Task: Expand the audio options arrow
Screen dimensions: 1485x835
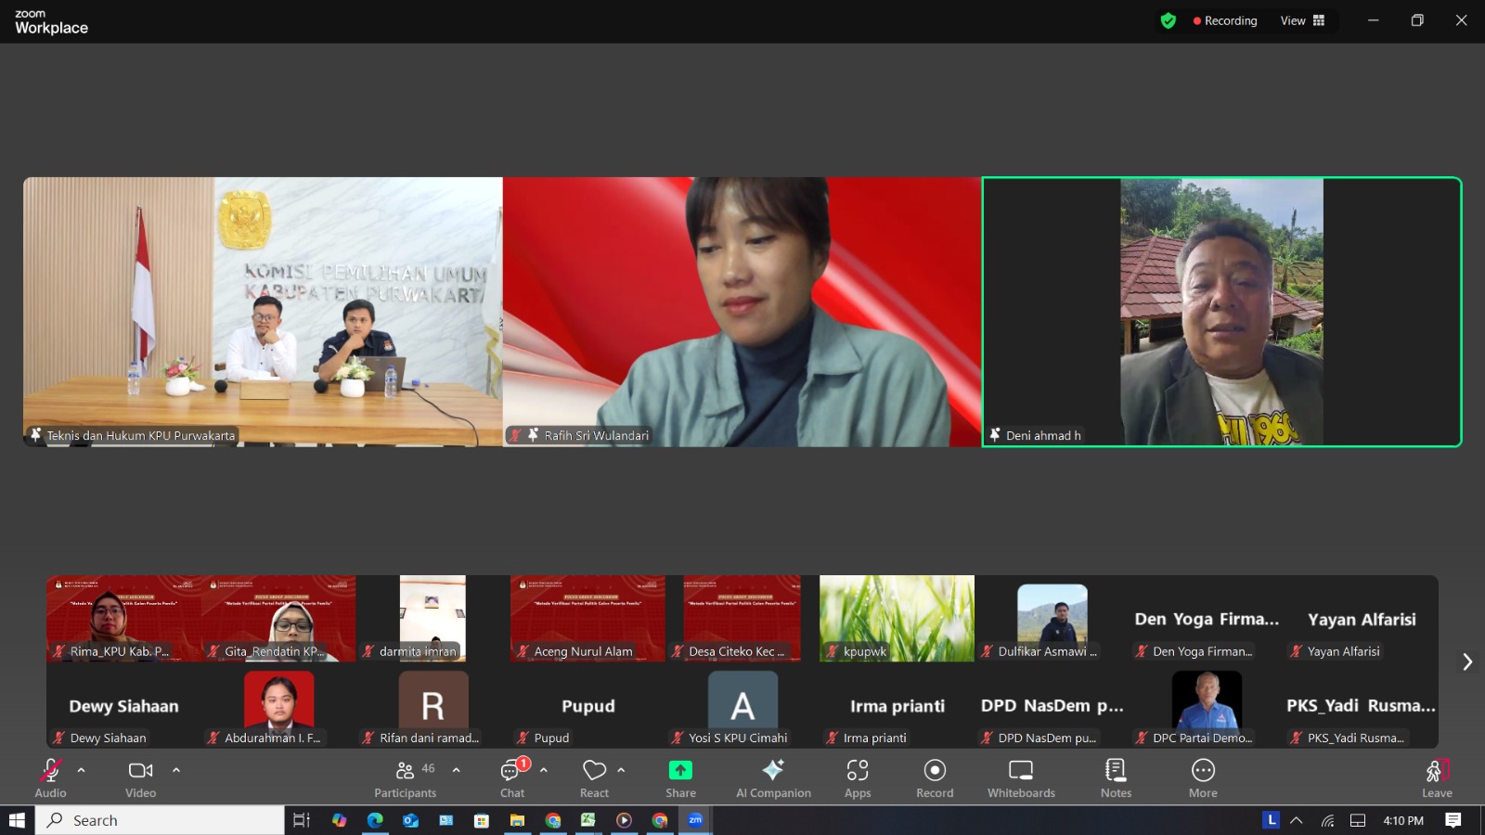Action: (x=82, y=770)
